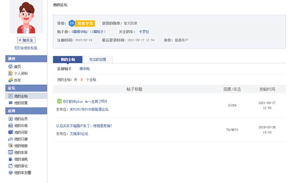Switch to the 发出的回复 tab
This screenshot has height=183, width=308.
point(97,59)
